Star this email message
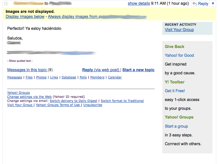The height and width of the screenshot is (164, 220). coord(6,3)
